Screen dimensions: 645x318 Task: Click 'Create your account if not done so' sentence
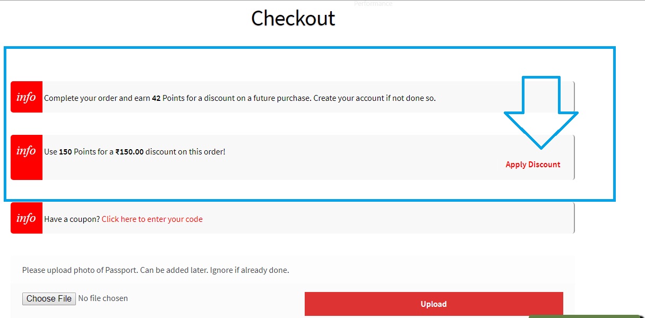pyautogui.click(x=375, y=98)
